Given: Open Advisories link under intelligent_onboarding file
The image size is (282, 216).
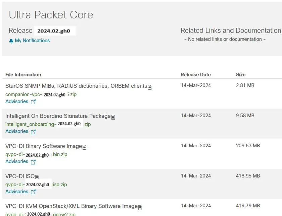Looking at the screenshot, I should point(17,131).
